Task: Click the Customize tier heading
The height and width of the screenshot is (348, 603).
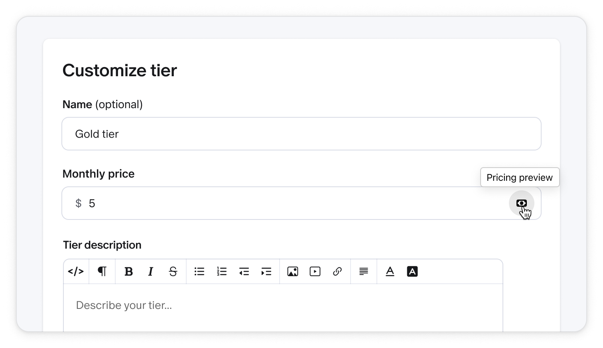Action: click(120, 71)
